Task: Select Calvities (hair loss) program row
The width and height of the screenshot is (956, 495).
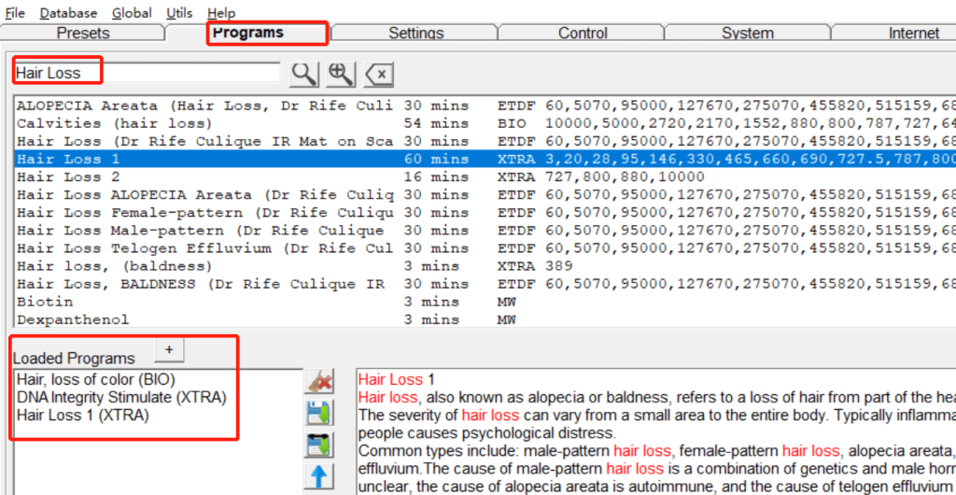Action: tap(114, 123)
